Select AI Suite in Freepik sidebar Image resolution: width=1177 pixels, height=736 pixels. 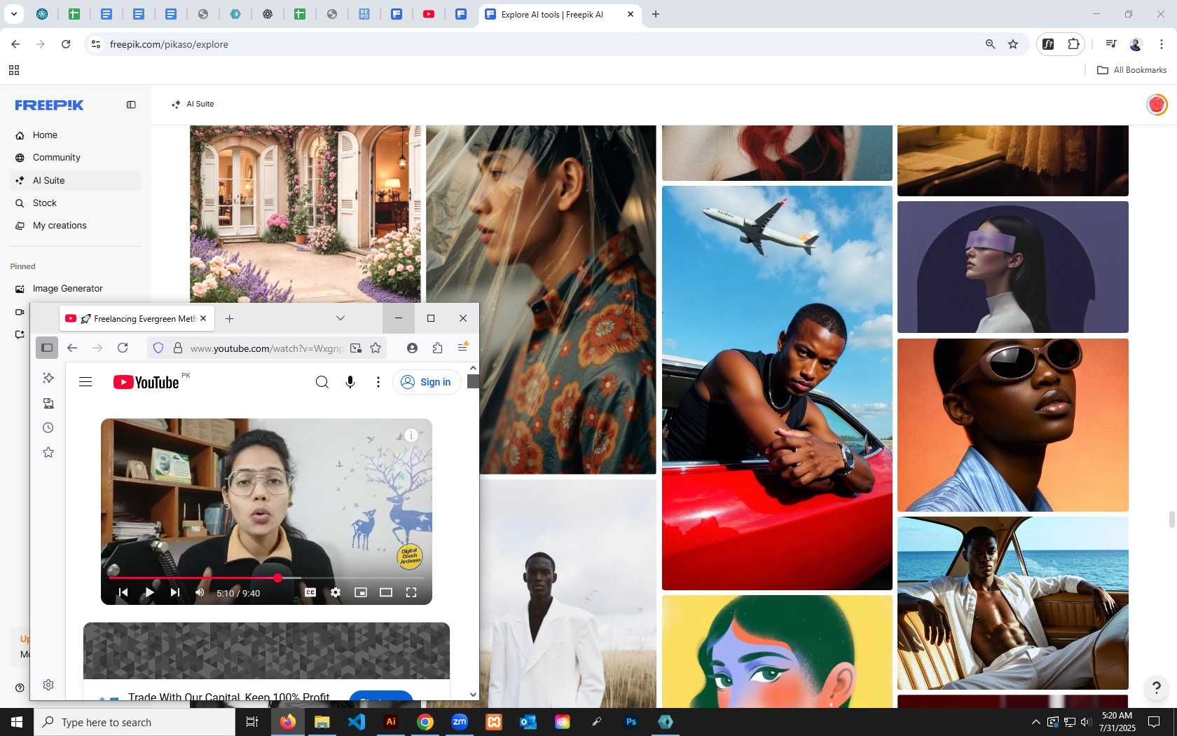(76, 180)
